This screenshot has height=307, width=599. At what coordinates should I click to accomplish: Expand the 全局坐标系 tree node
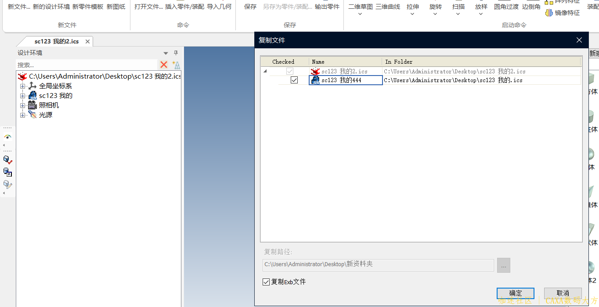23,86
